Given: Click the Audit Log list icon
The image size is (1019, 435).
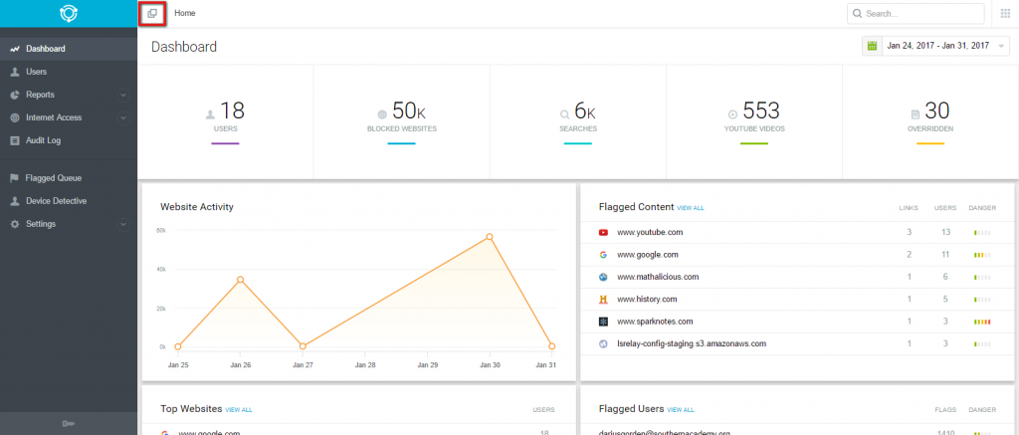Looking at the screenshot, I should click(x=15, y=141).
